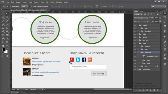This screenshot has width=168, height=94.
Task: Select the Pen tool
Action: [x=3, y=38]
